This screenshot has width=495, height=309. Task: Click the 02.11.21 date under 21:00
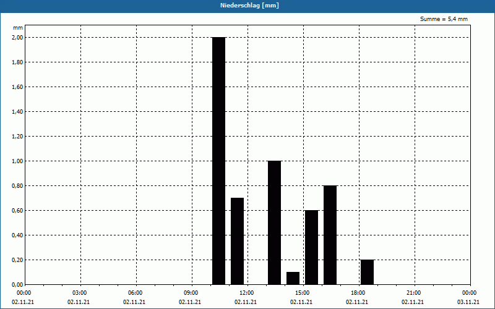413,302
